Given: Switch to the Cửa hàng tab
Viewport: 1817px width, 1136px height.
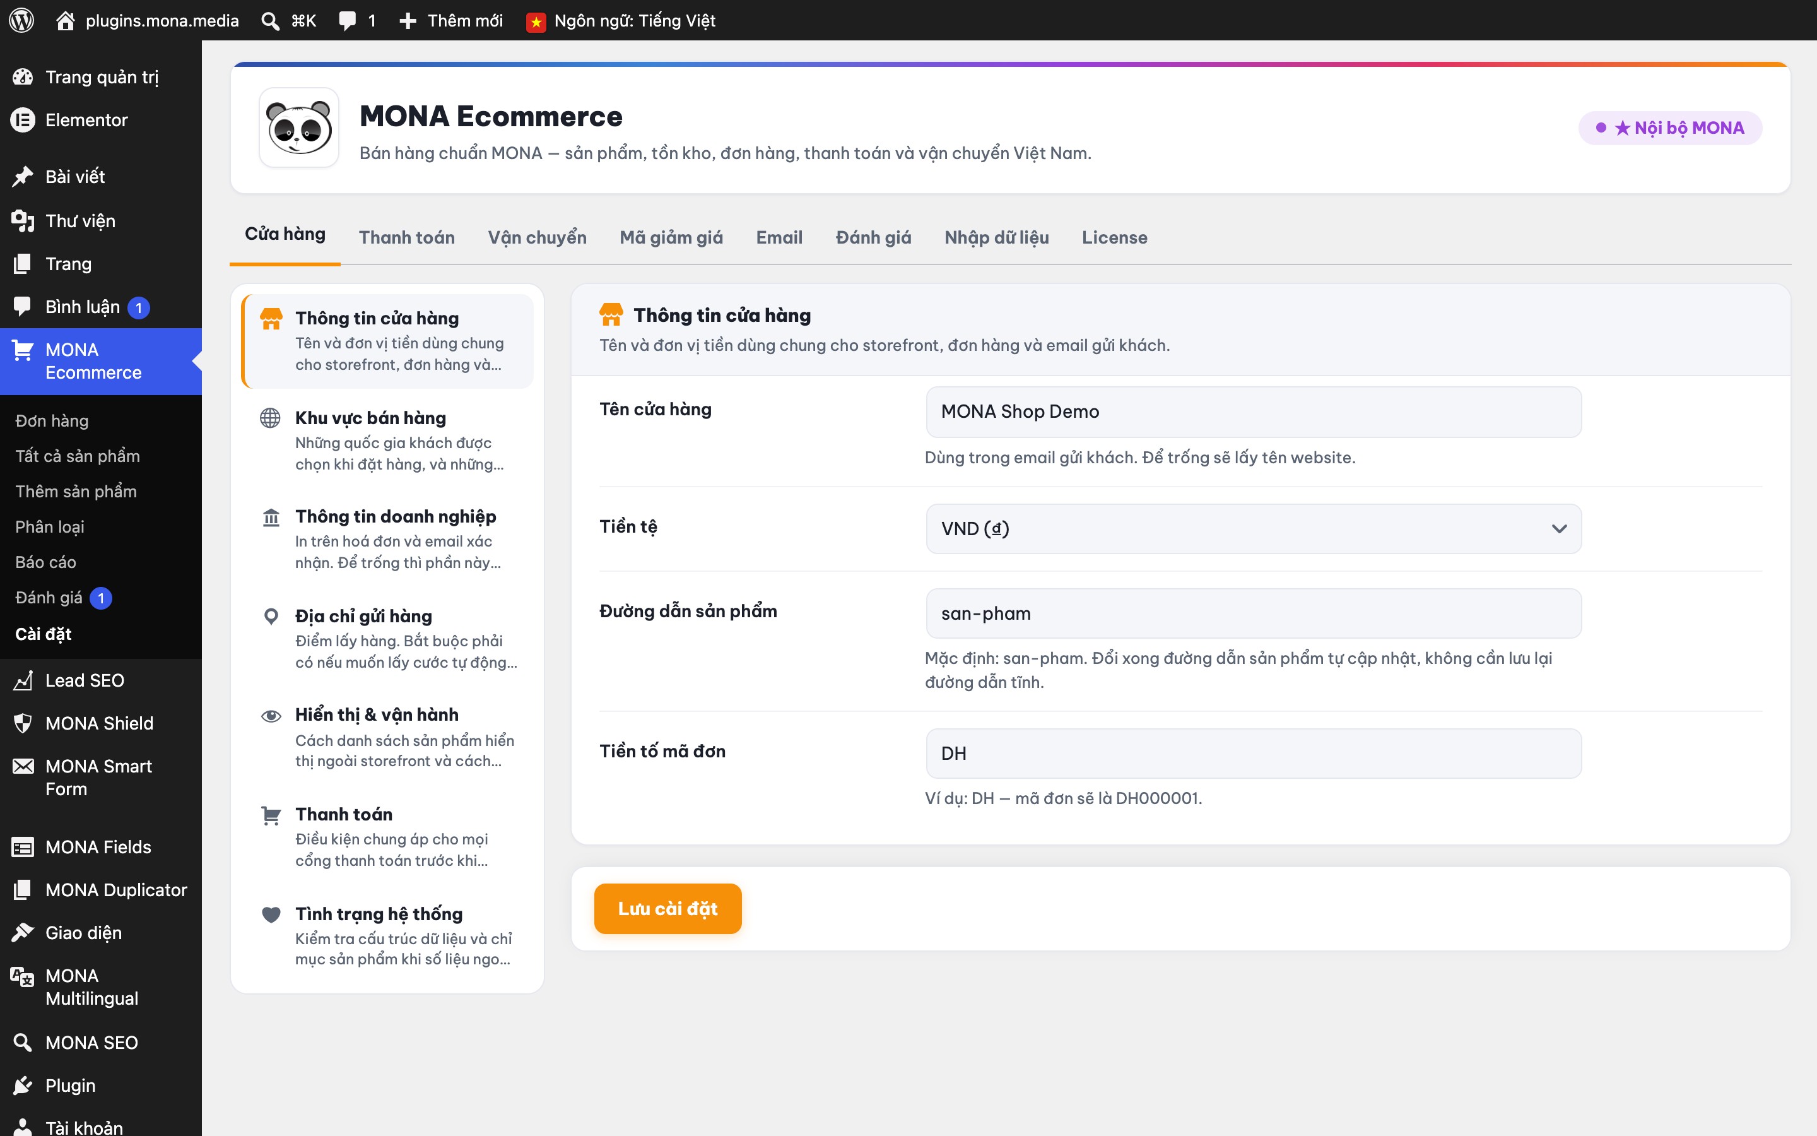Looking at the screenshot, I should pyautogui.click(x=285, y=234).
